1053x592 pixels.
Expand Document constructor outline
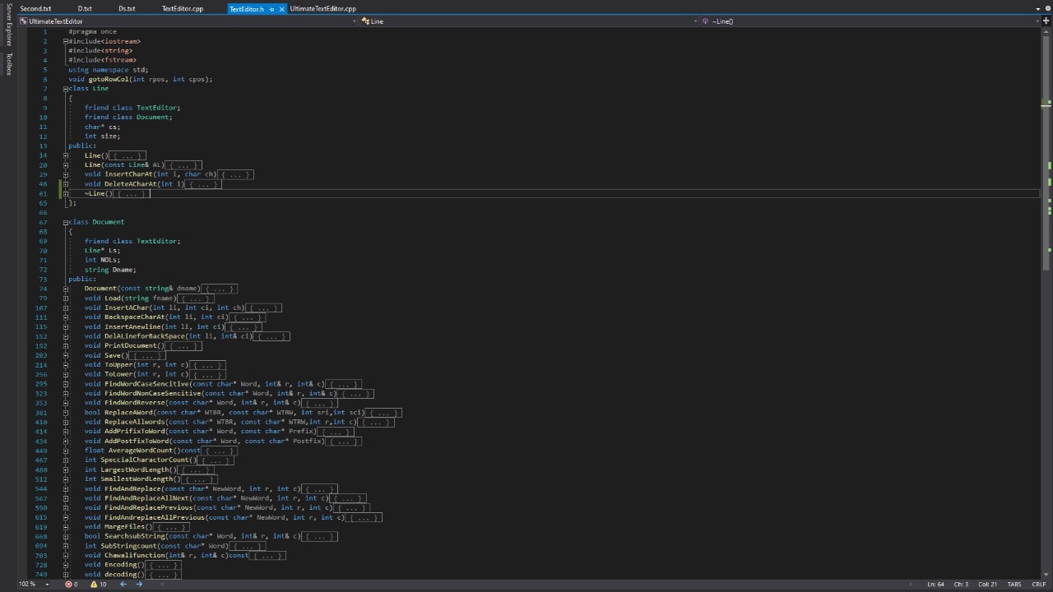(66, 289)
